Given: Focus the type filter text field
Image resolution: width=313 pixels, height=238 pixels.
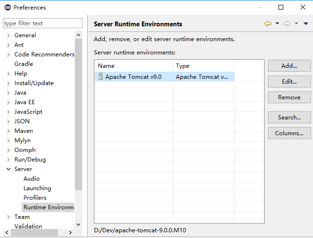Looking at the screenshot, I should click(43, 23).
